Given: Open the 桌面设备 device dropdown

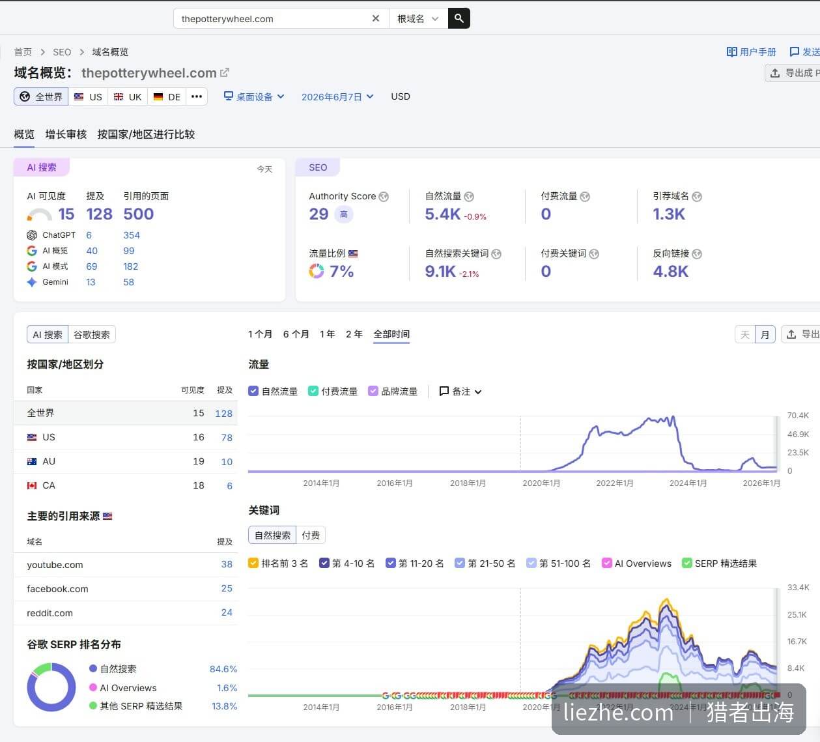Looking at the screenshot, I should pos(254,96).
